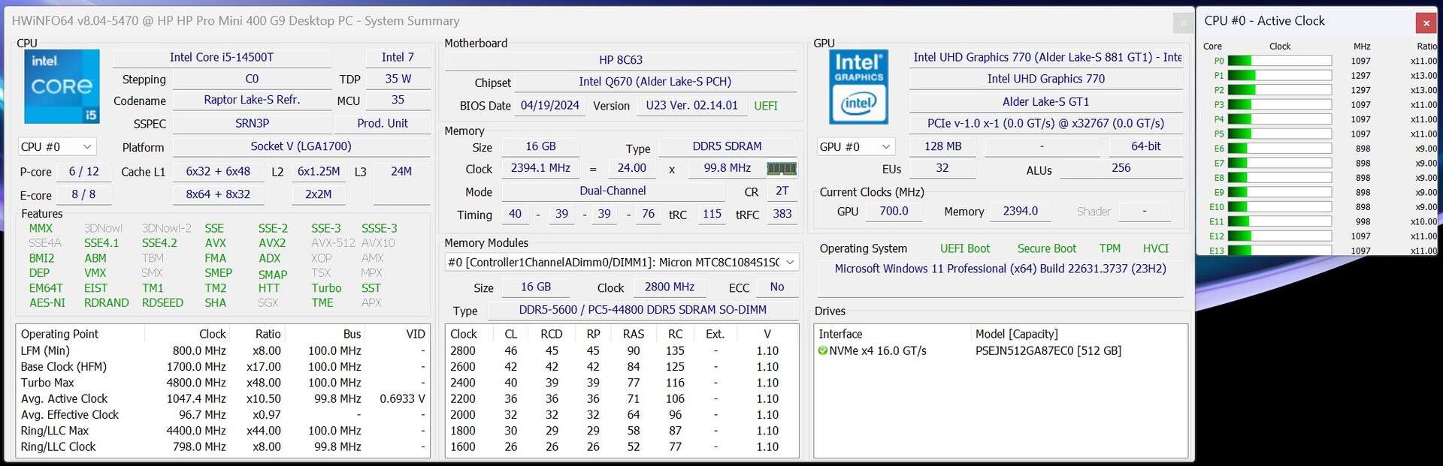1443x466 pixels.
Task: Click the AVX-512 feature label
Action: point(333,243)
